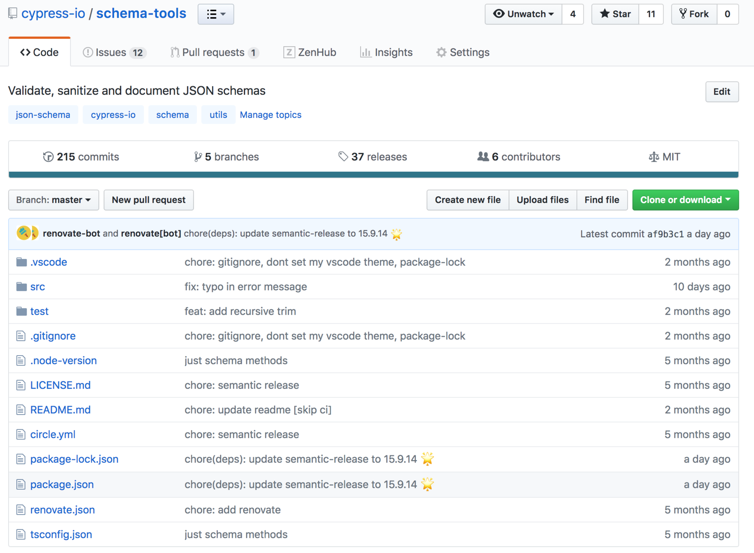Viewport: 754px width, 553px height.
Task: Open the Settings tab
Action: (463, 52)
